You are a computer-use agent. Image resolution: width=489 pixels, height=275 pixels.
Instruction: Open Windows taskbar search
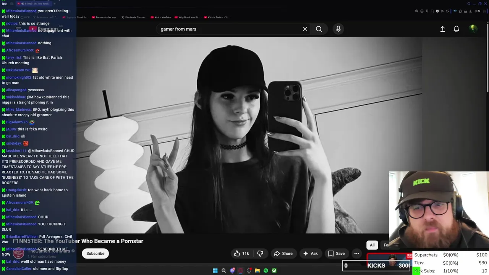point(223,270)
